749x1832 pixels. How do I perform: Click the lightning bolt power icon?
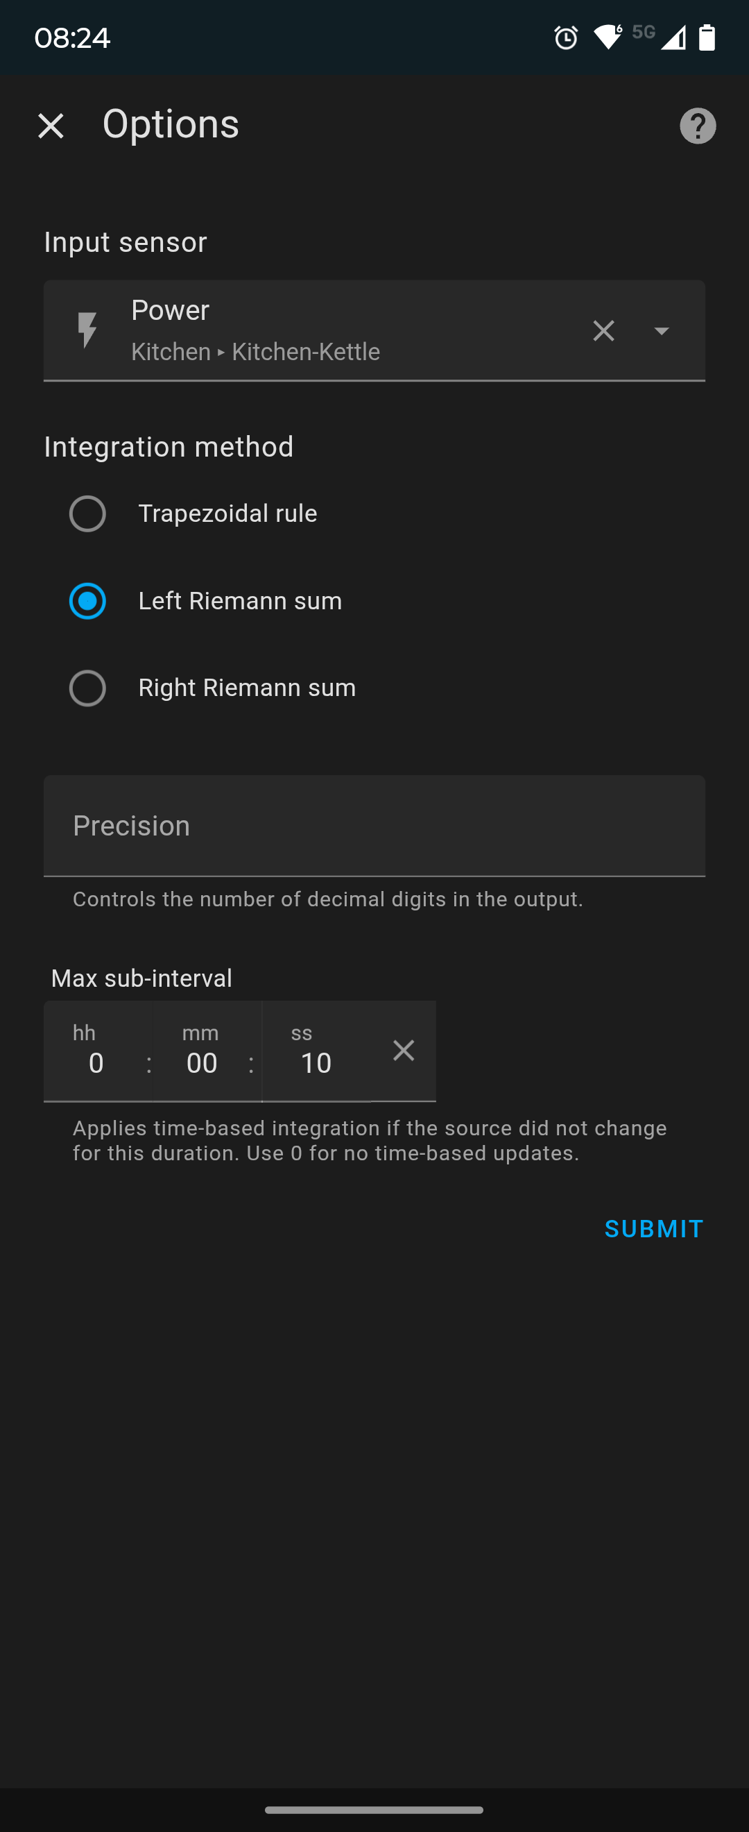87,331
